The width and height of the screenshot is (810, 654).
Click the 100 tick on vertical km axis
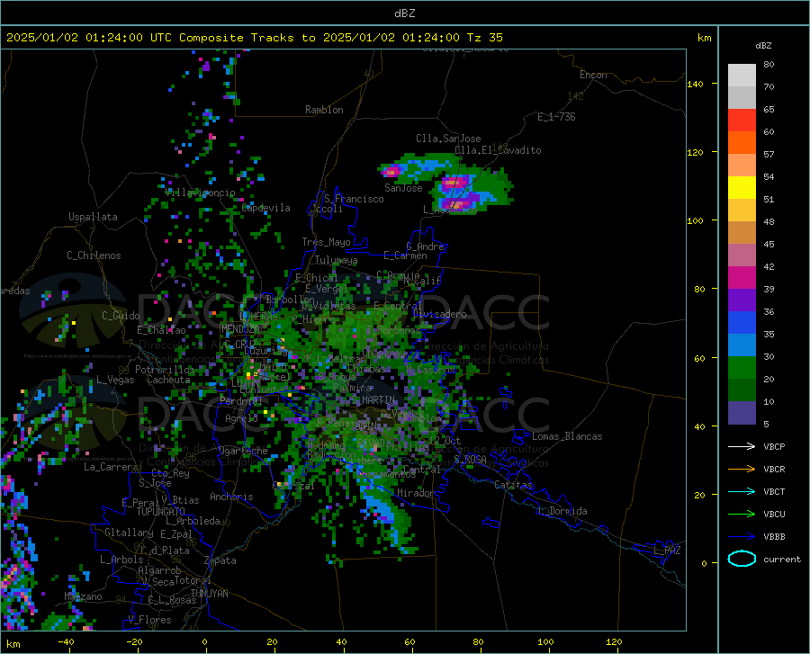(x=695, y=221)
